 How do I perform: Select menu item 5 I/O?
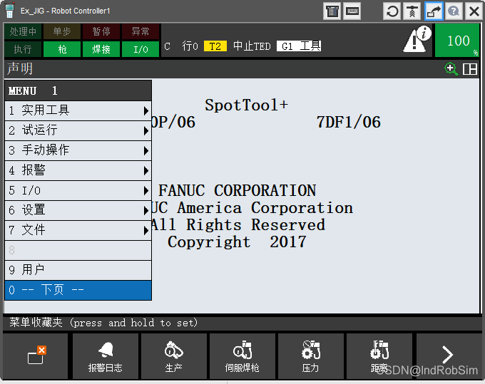[x=78, y=190]
